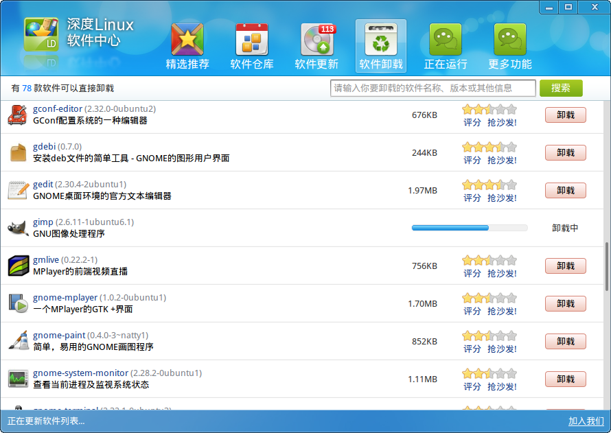Viewport: 611px width, 433px height.
Task: Switch to the 更多功能 tab label
Action: point(510,64)
